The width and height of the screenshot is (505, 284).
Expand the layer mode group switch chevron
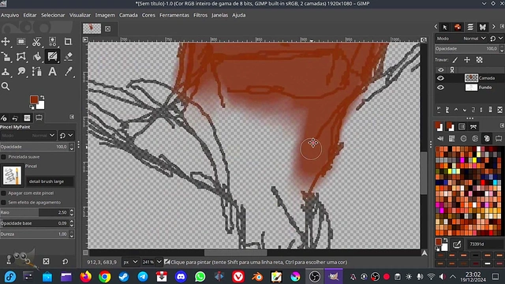[x=500, y=39]
